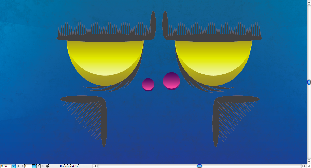Jump to the first artboard
Screen dimensions: 311x168
point(18,166)
